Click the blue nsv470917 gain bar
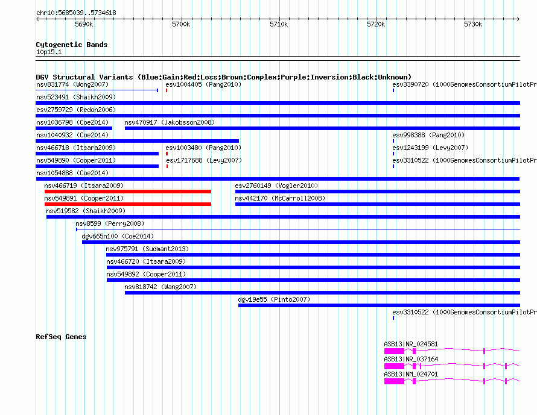The image size is (537, 415). click(x=322, y=128)
